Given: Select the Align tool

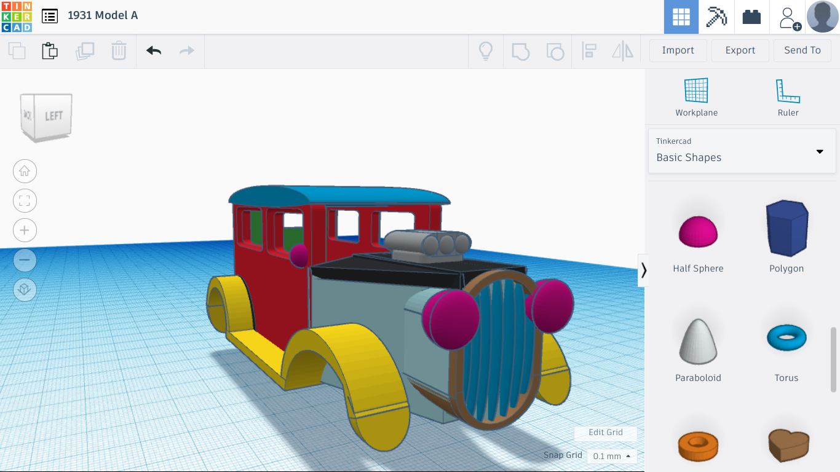Looking at the screenshot, I should [589, 51].
